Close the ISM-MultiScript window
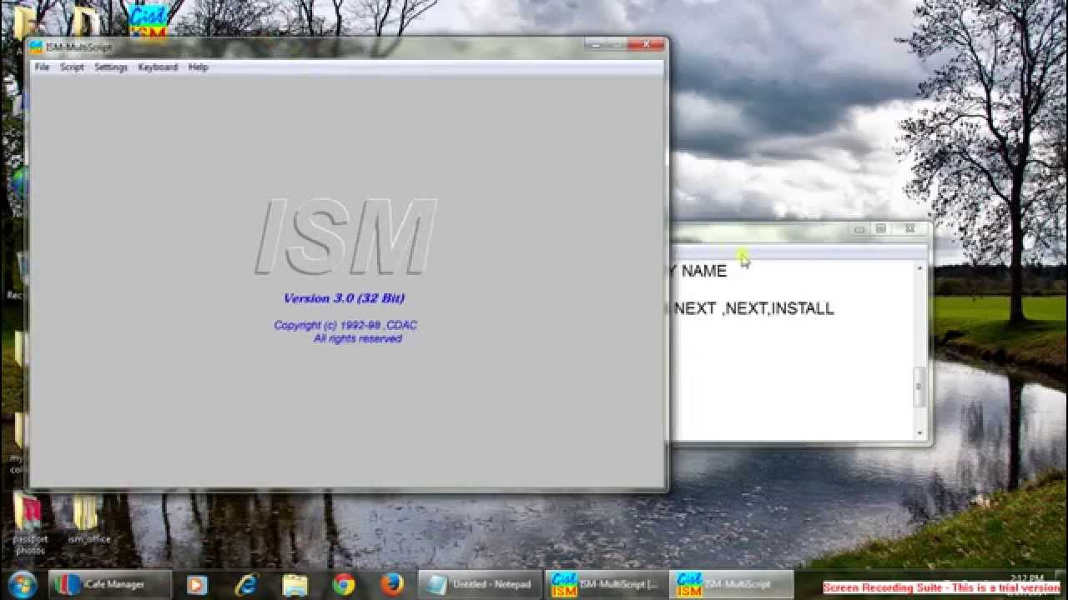The width and height of the screenshot is (1068, 600). coord(646,43)
